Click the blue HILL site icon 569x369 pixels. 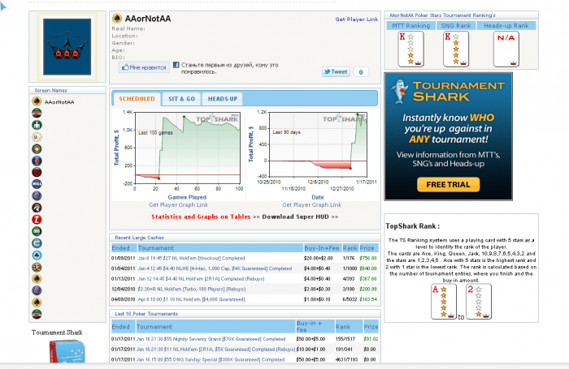[37, 184]
